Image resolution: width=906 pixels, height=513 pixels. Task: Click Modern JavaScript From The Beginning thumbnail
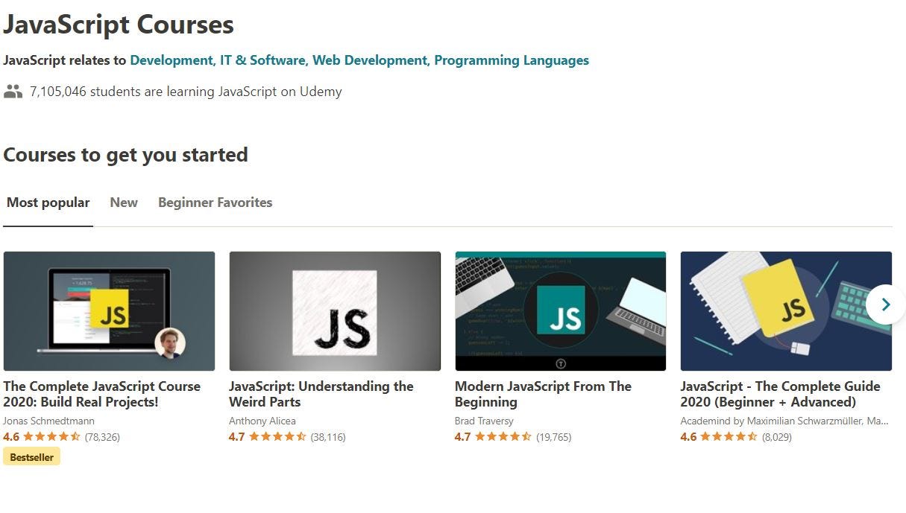(x=560, y=310)
